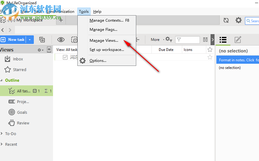The width and height of the screenshot is (259, 161).
Task: Click the Review coffee cup icon
Action: pyautogui.click(x=12, y=123)
